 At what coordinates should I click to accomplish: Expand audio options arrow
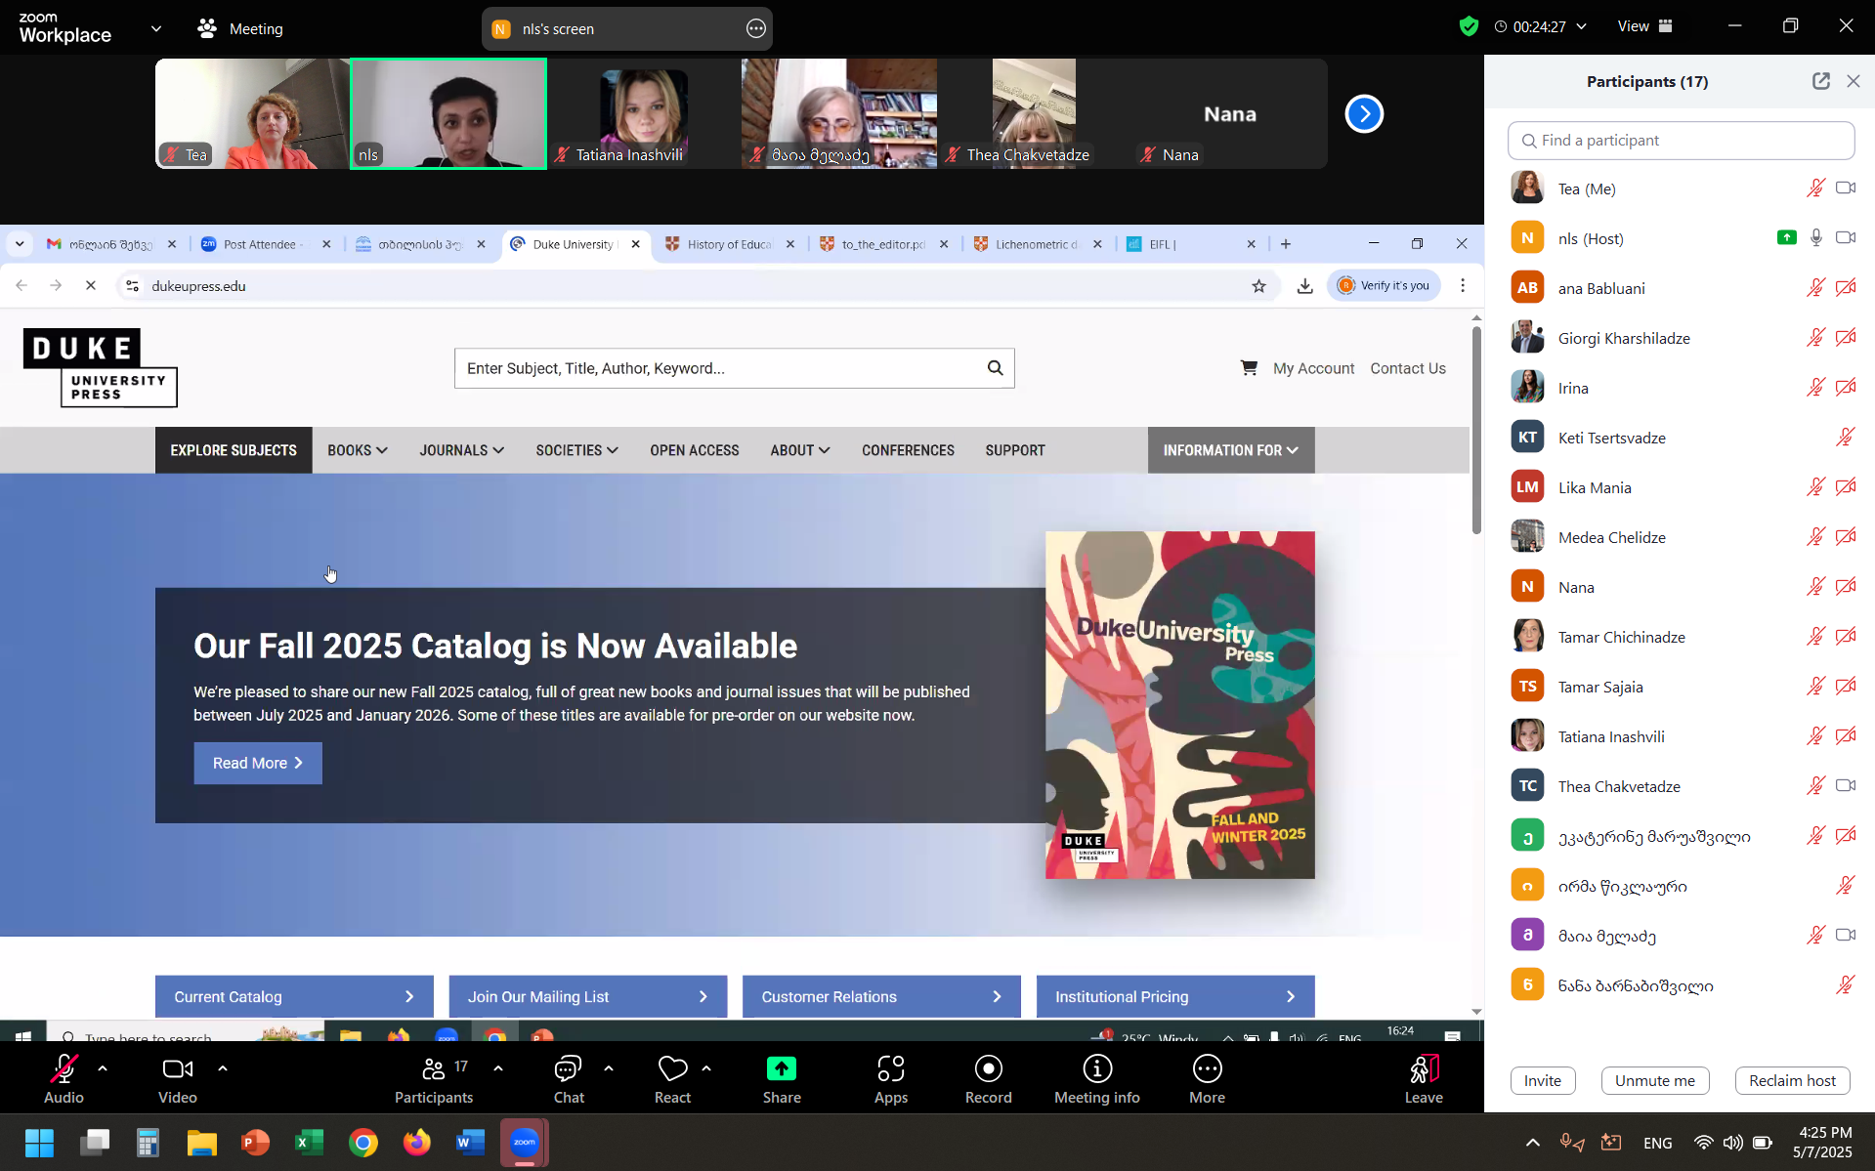(x=103, y=1068)
